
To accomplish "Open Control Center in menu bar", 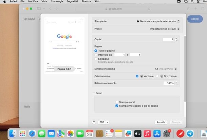I will click(198, 1).
